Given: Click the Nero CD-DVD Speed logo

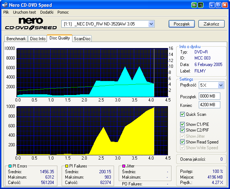Looking at the screenshot, I should 31,24.
